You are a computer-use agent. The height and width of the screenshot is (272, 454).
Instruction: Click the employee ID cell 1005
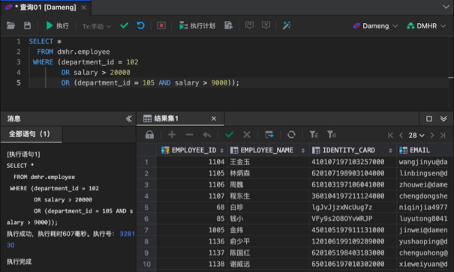(192, 230)
